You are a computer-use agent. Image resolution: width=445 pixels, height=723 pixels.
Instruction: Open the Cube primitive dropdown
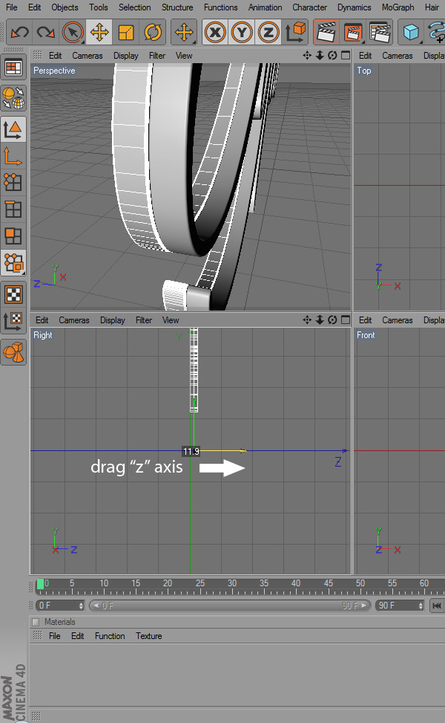[x=410, y=33]
